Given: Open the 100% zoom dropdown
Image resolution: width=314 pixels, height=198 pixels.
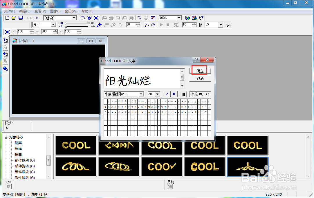Looking at the screenshot, I should click(179, 18).
